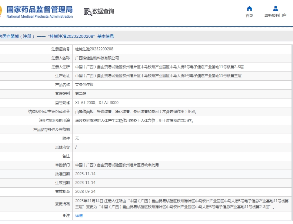Click the 注册证编号 row label
The image size is (293, 224).
60,49
